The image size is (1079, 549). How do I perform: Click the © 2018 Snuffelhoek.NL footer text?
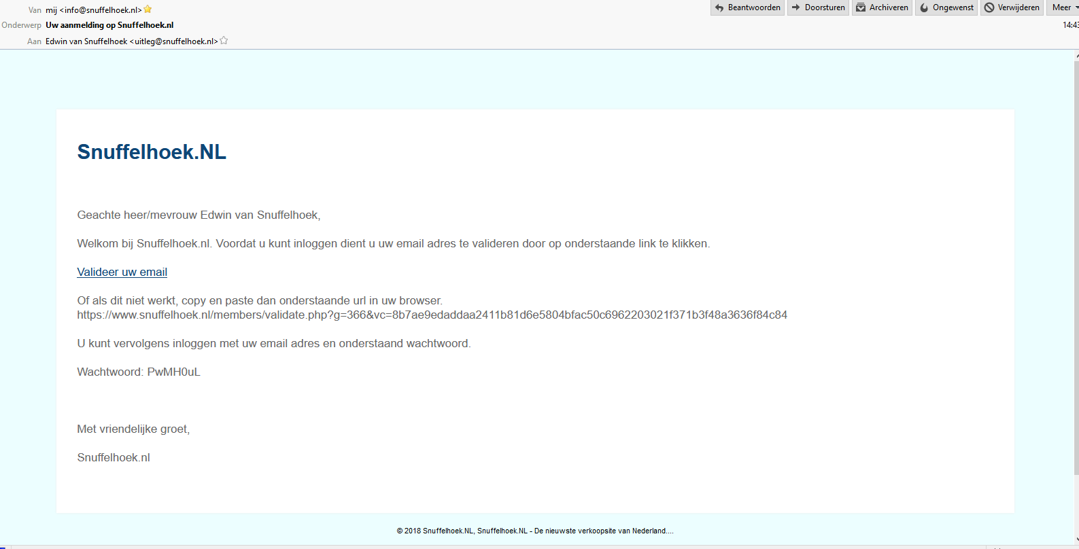click(535, 531)
